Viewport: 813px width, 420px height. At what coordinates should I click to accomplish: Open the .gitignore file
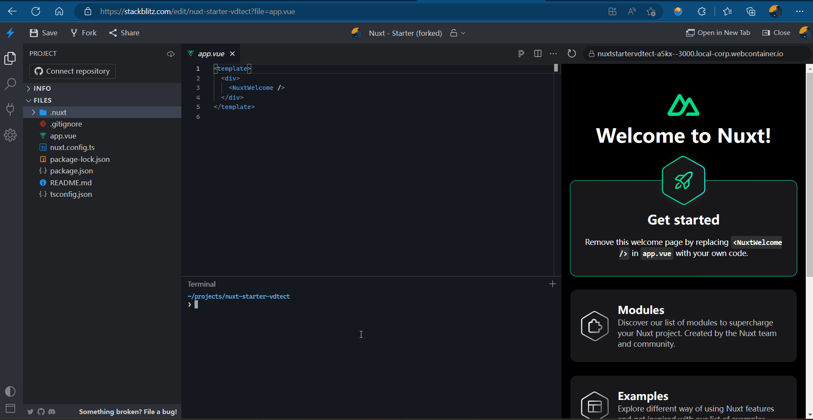[102, 124]
